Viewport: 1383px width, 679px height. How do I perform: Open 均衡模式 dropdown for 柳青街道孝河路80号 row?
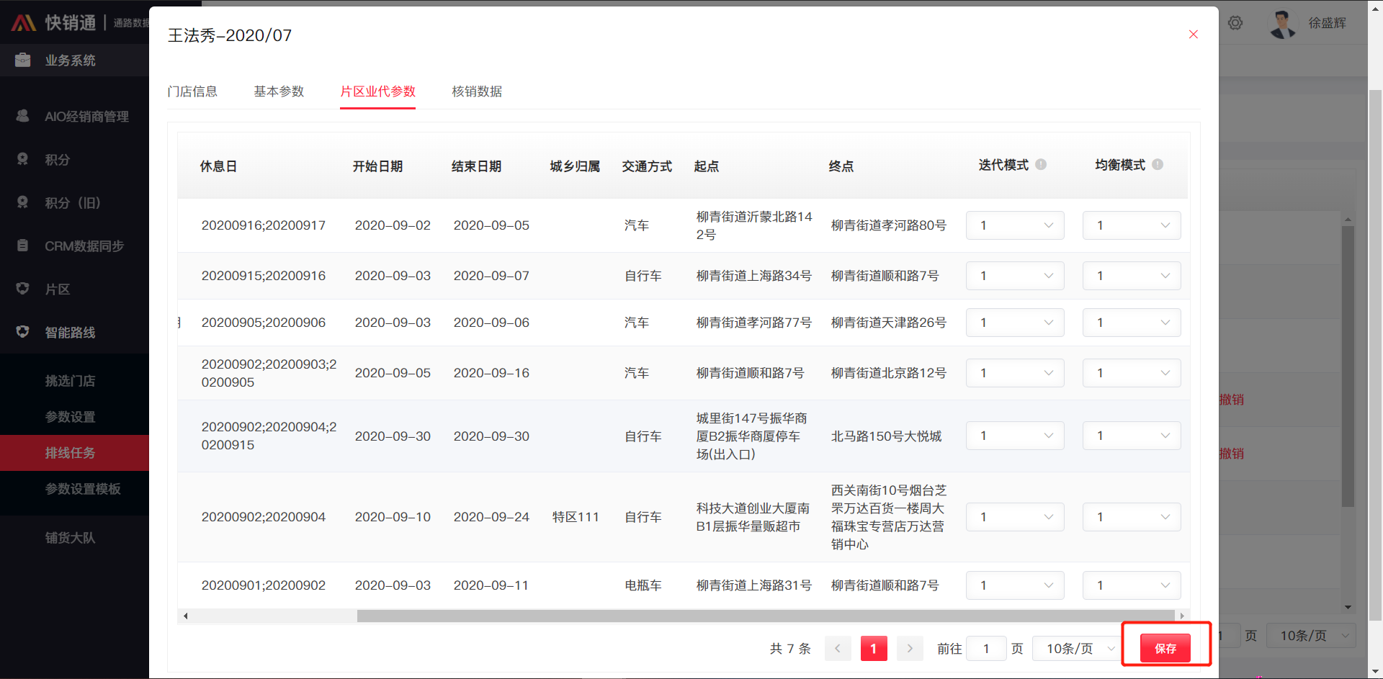pyautogui.click(x=1132, y=225)
